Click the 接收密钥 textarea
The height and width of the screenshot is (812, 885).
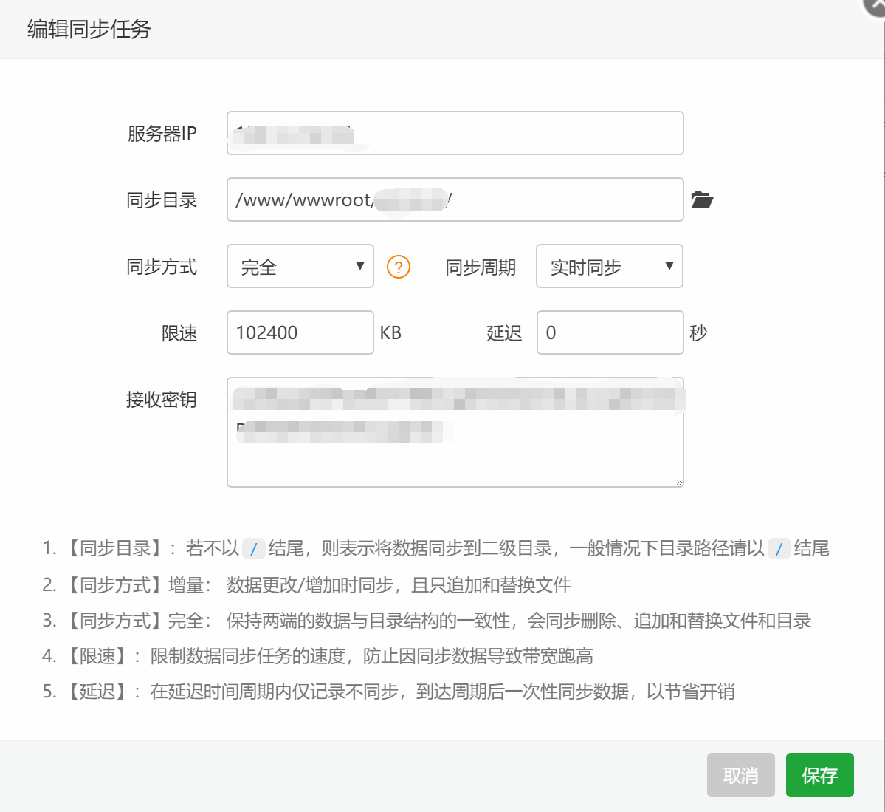pos(455,431)
